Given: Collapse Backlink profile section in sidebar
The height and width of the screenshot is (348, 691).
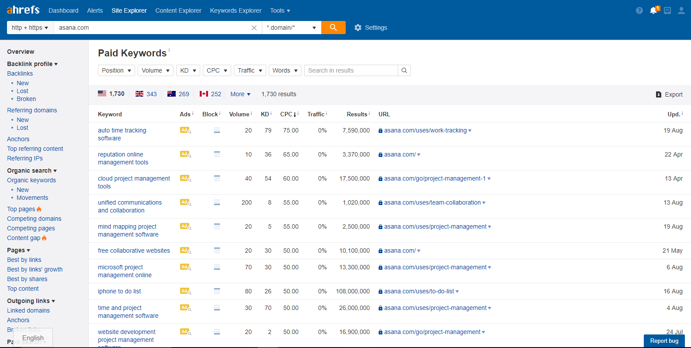Looking at the screenshot, I should tap(32, 64).
